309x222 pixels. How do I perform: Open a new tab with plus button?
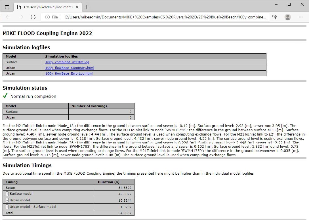pyautogui.click(x=87, y=7)
